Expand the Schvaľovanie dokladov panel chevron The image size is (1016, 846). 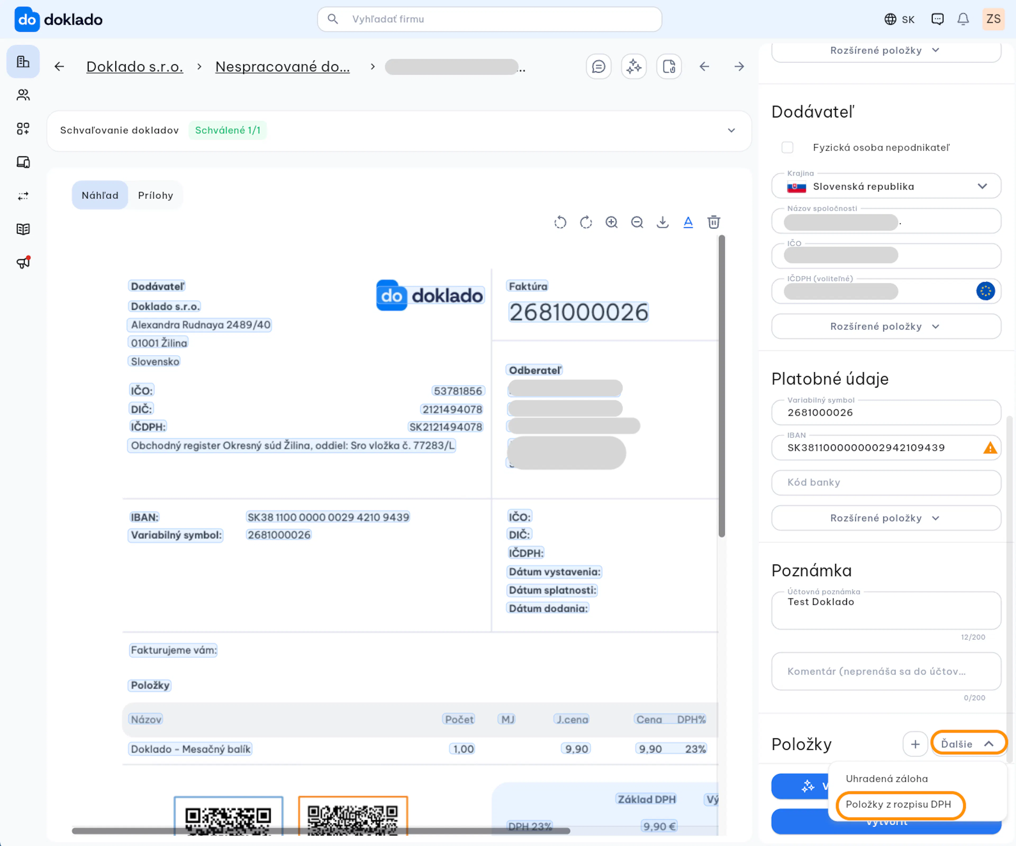tap(732, 131)
